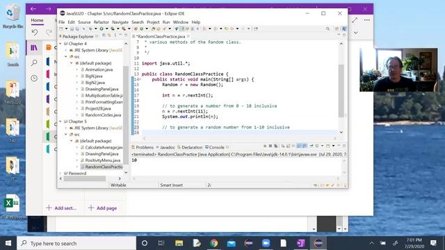Click the Windows taskbar search box
445x250 pixels.
[x=76, y=243]
